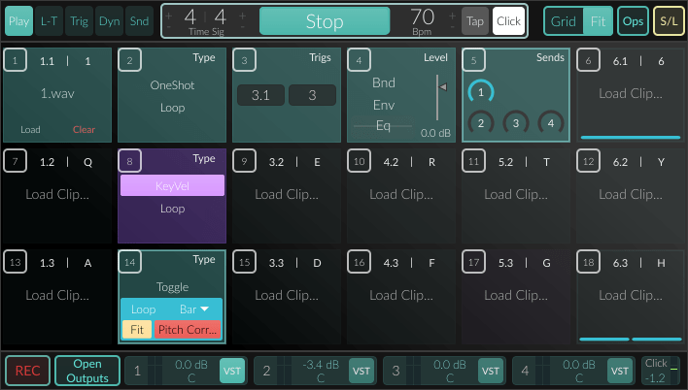The width and height of the screenshot is (688, 390).
Task: Select pad number 14 badge
Action: pos(129,262)
